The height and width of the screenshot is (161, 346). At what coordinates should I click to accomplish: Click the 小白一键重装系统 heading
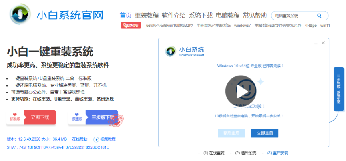(x=50, y=52)
